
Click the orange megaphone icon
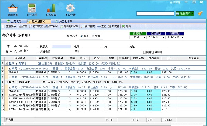pyautogui.click(x=200, y=13)
